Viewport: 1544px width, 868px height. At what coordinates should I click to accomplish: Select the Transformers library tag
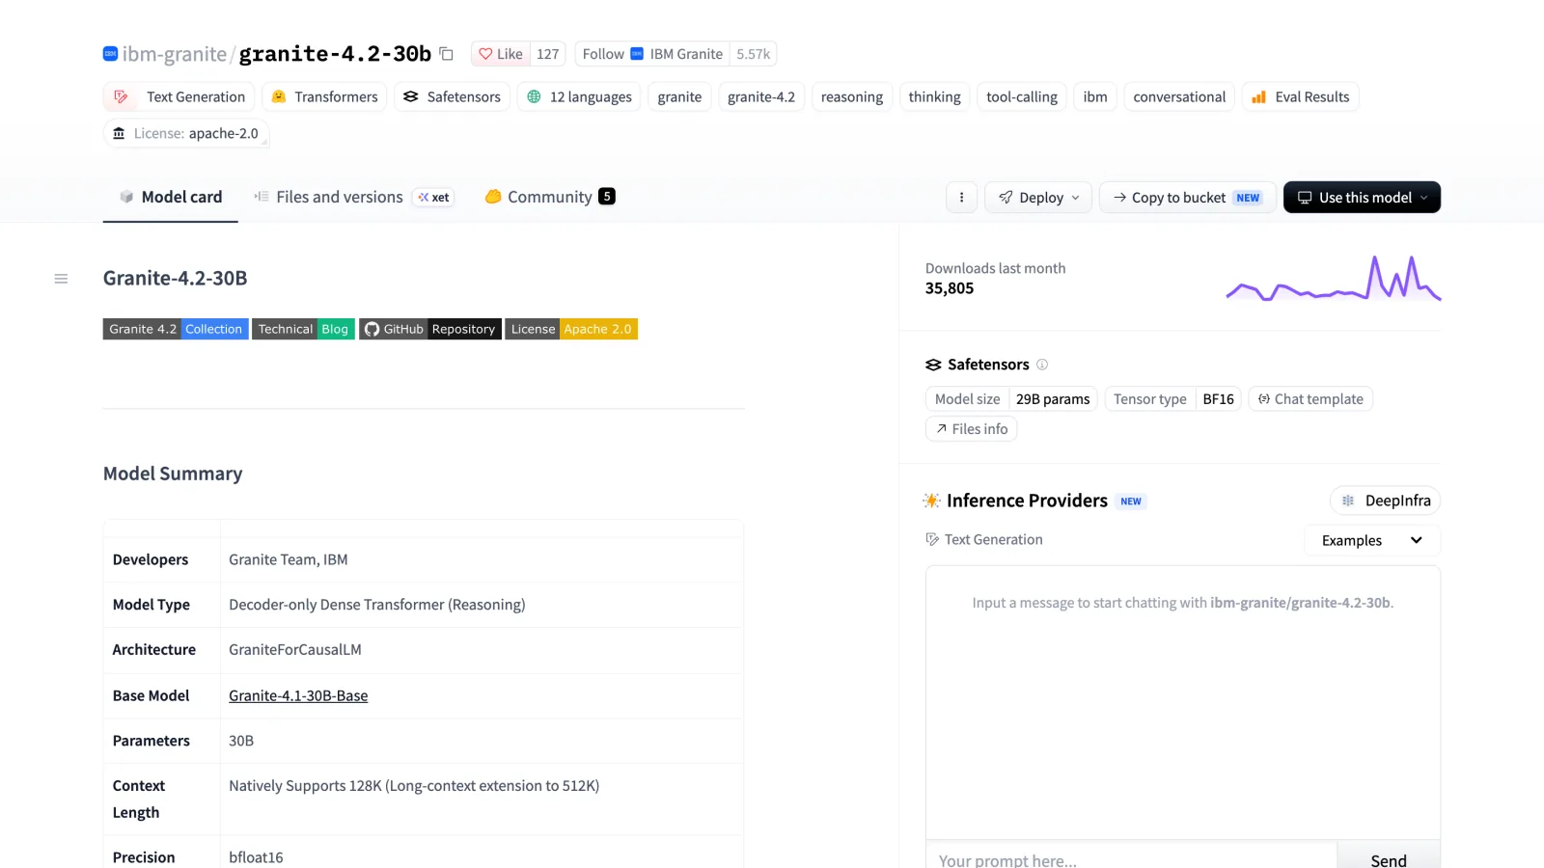(x=324, y=97)
